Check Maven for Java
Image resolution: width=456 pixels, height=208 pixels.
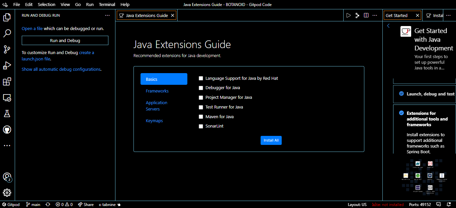[201, 117]
